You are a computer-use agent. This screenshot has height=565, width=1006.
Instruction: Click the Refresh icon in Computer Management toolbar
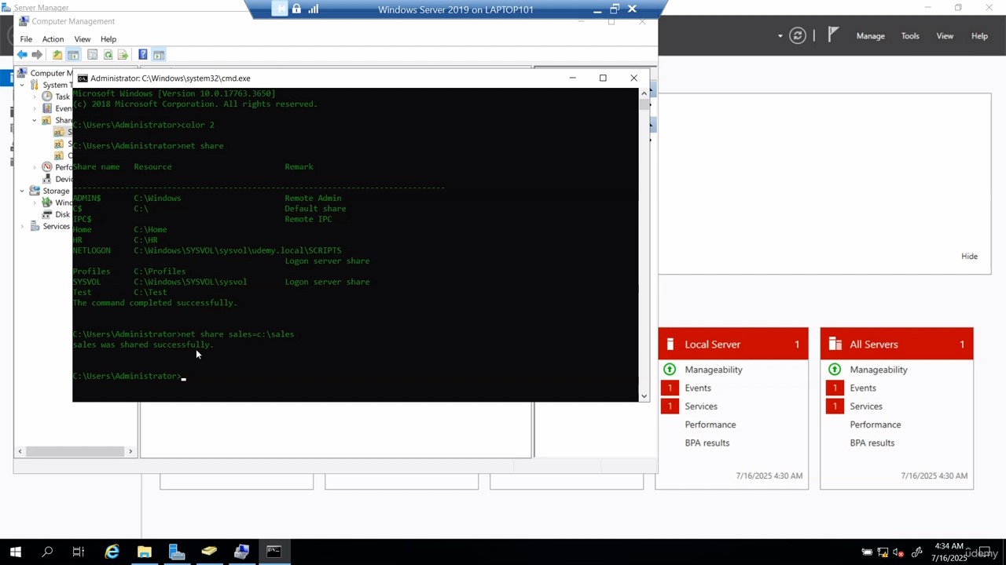108,55
